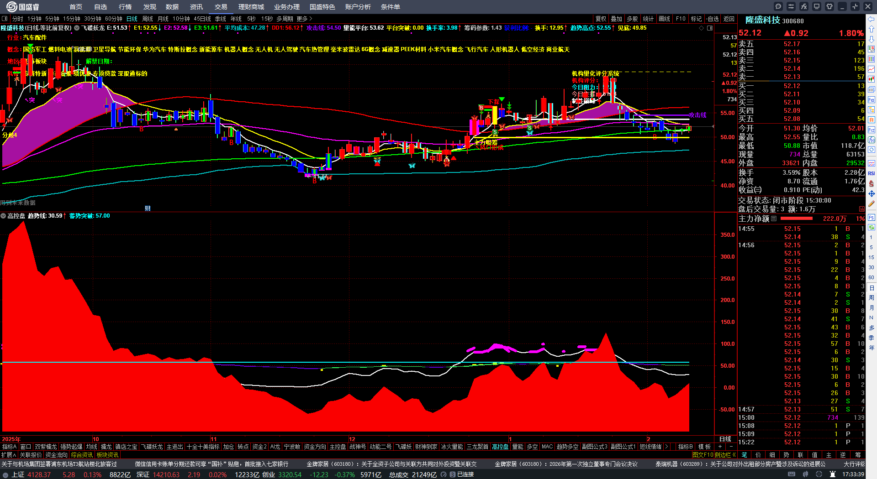
Task: Open the 行情 menu
Action: pyautogui.click(x=125, y=7)
